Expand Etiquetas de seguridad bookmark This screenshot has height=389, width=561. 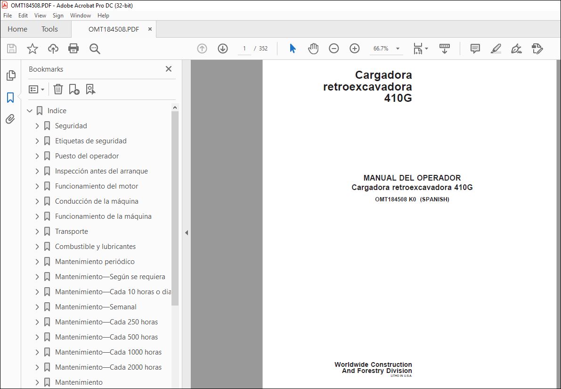[37, 141]
